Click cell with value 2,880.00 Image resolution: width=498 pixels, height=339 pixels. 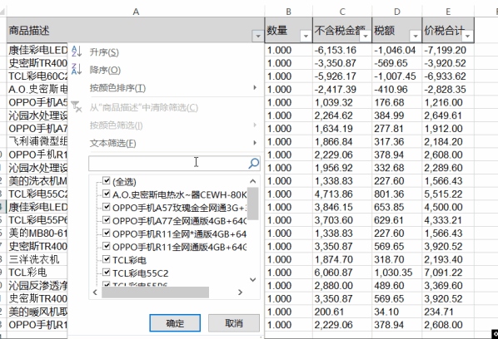[342, 286]
